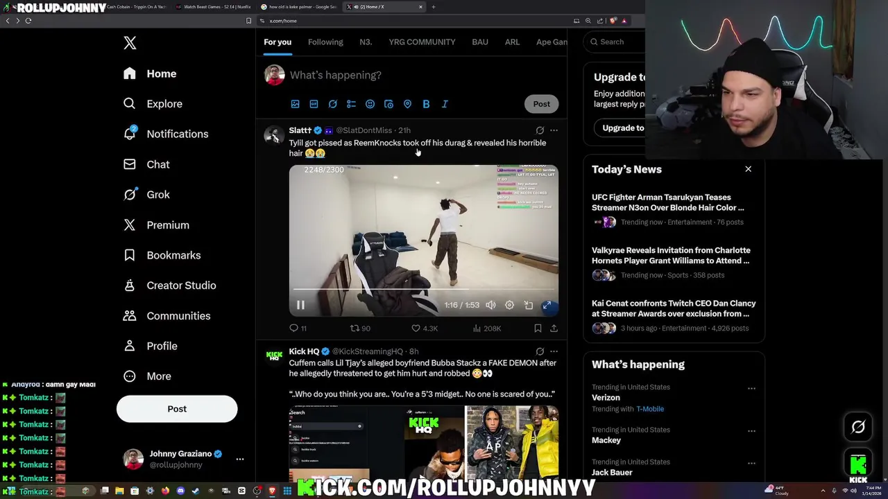Tag location with the pin icon
The image size is (888, 499).
(407, 104)
